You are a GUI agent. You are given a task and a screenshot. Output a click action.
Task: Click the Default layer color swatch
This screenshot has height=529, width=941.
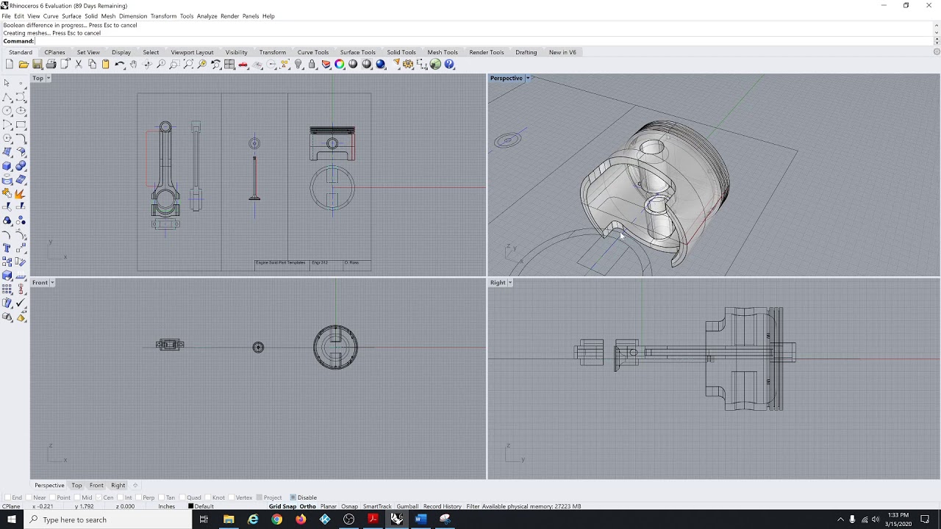tap(191, 506)
